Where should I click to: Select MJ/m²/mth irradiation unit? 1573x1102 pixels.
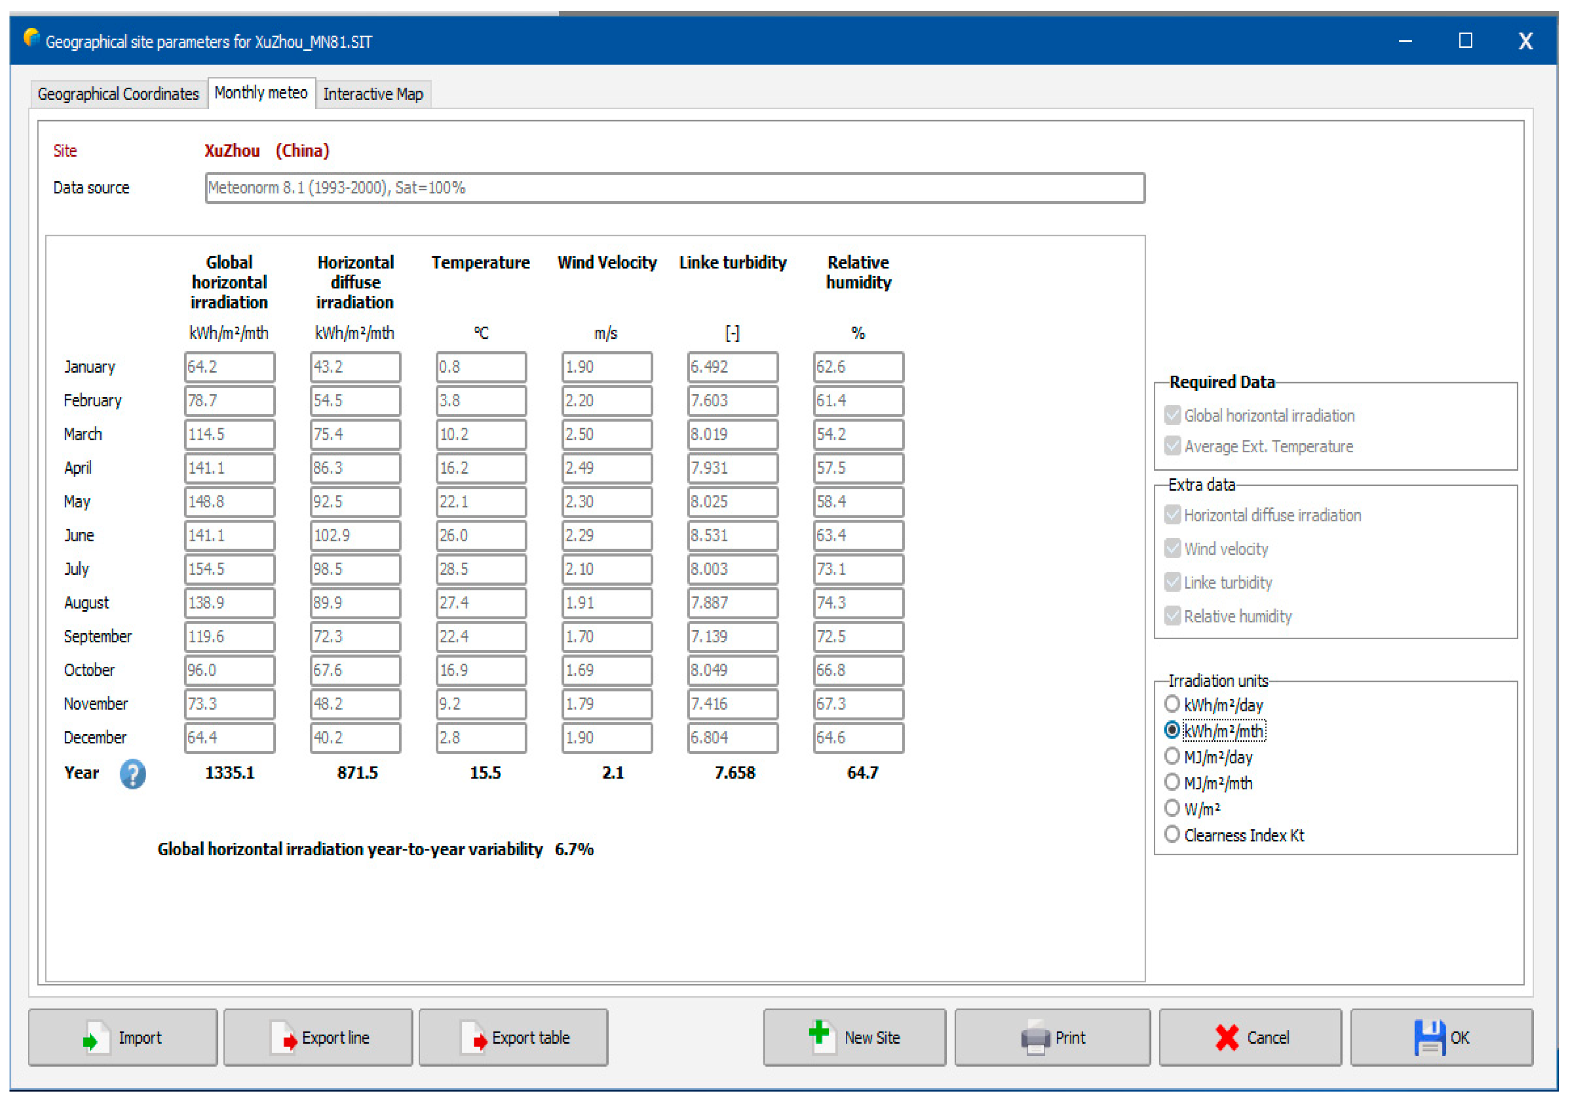point(1172,782)
